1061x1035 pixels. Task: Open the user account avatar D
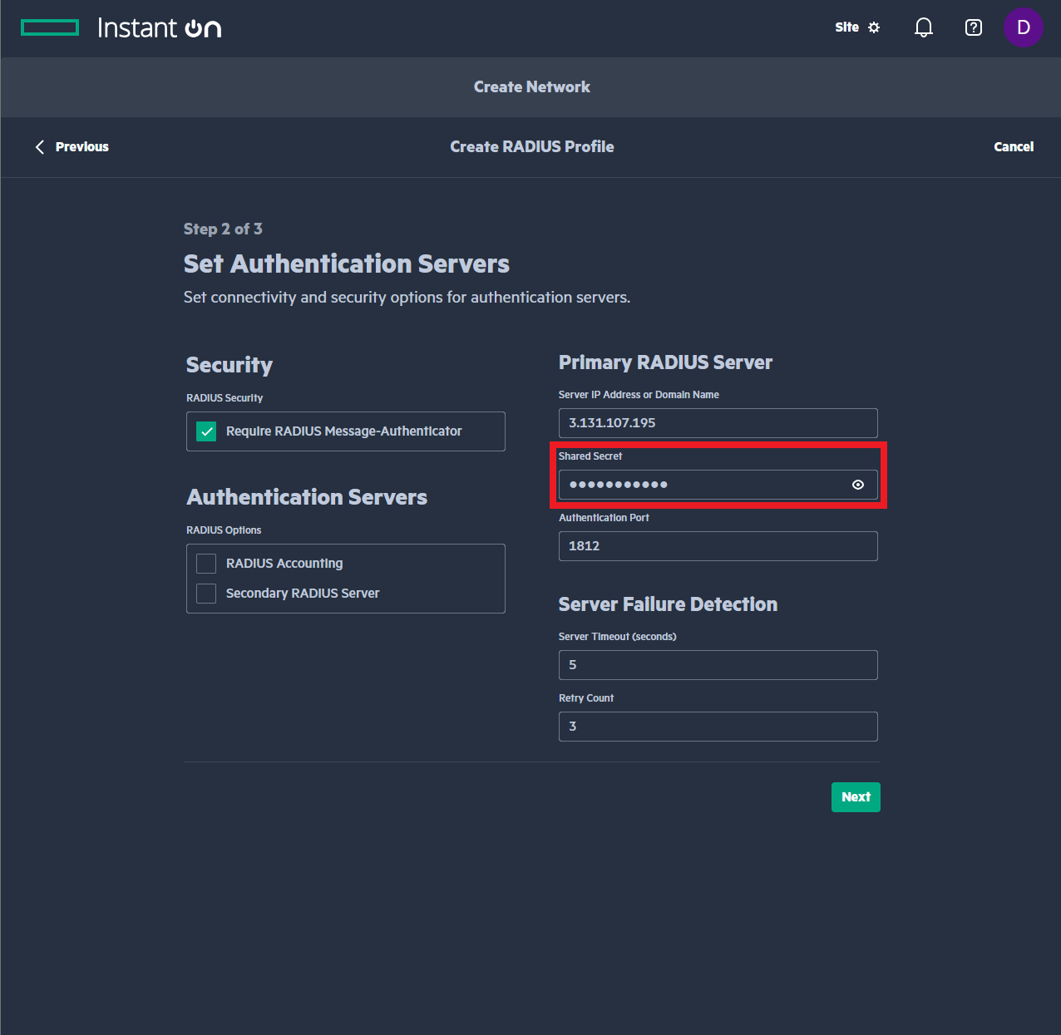(x=1024, y=27)
